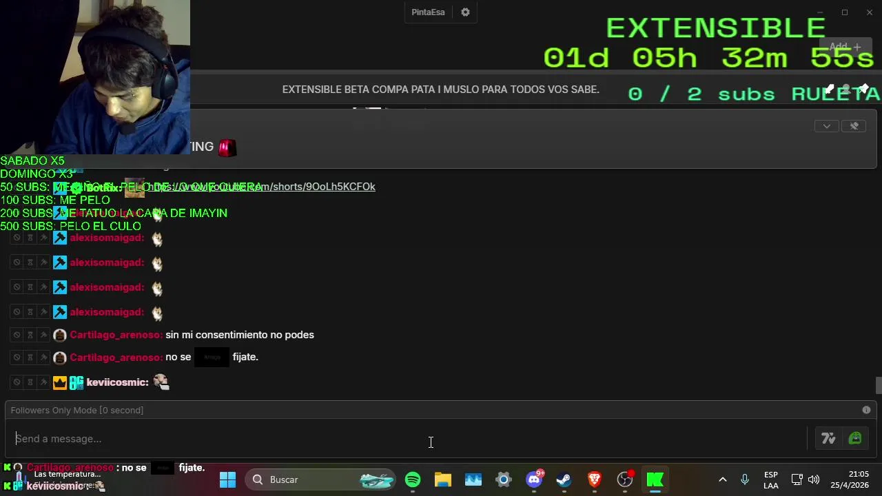Ban user on 'no se fijate' message

tap(17, 358)
